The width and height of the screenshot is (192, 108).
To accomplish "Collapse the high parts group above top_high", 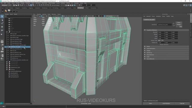I will click(7, 32).
